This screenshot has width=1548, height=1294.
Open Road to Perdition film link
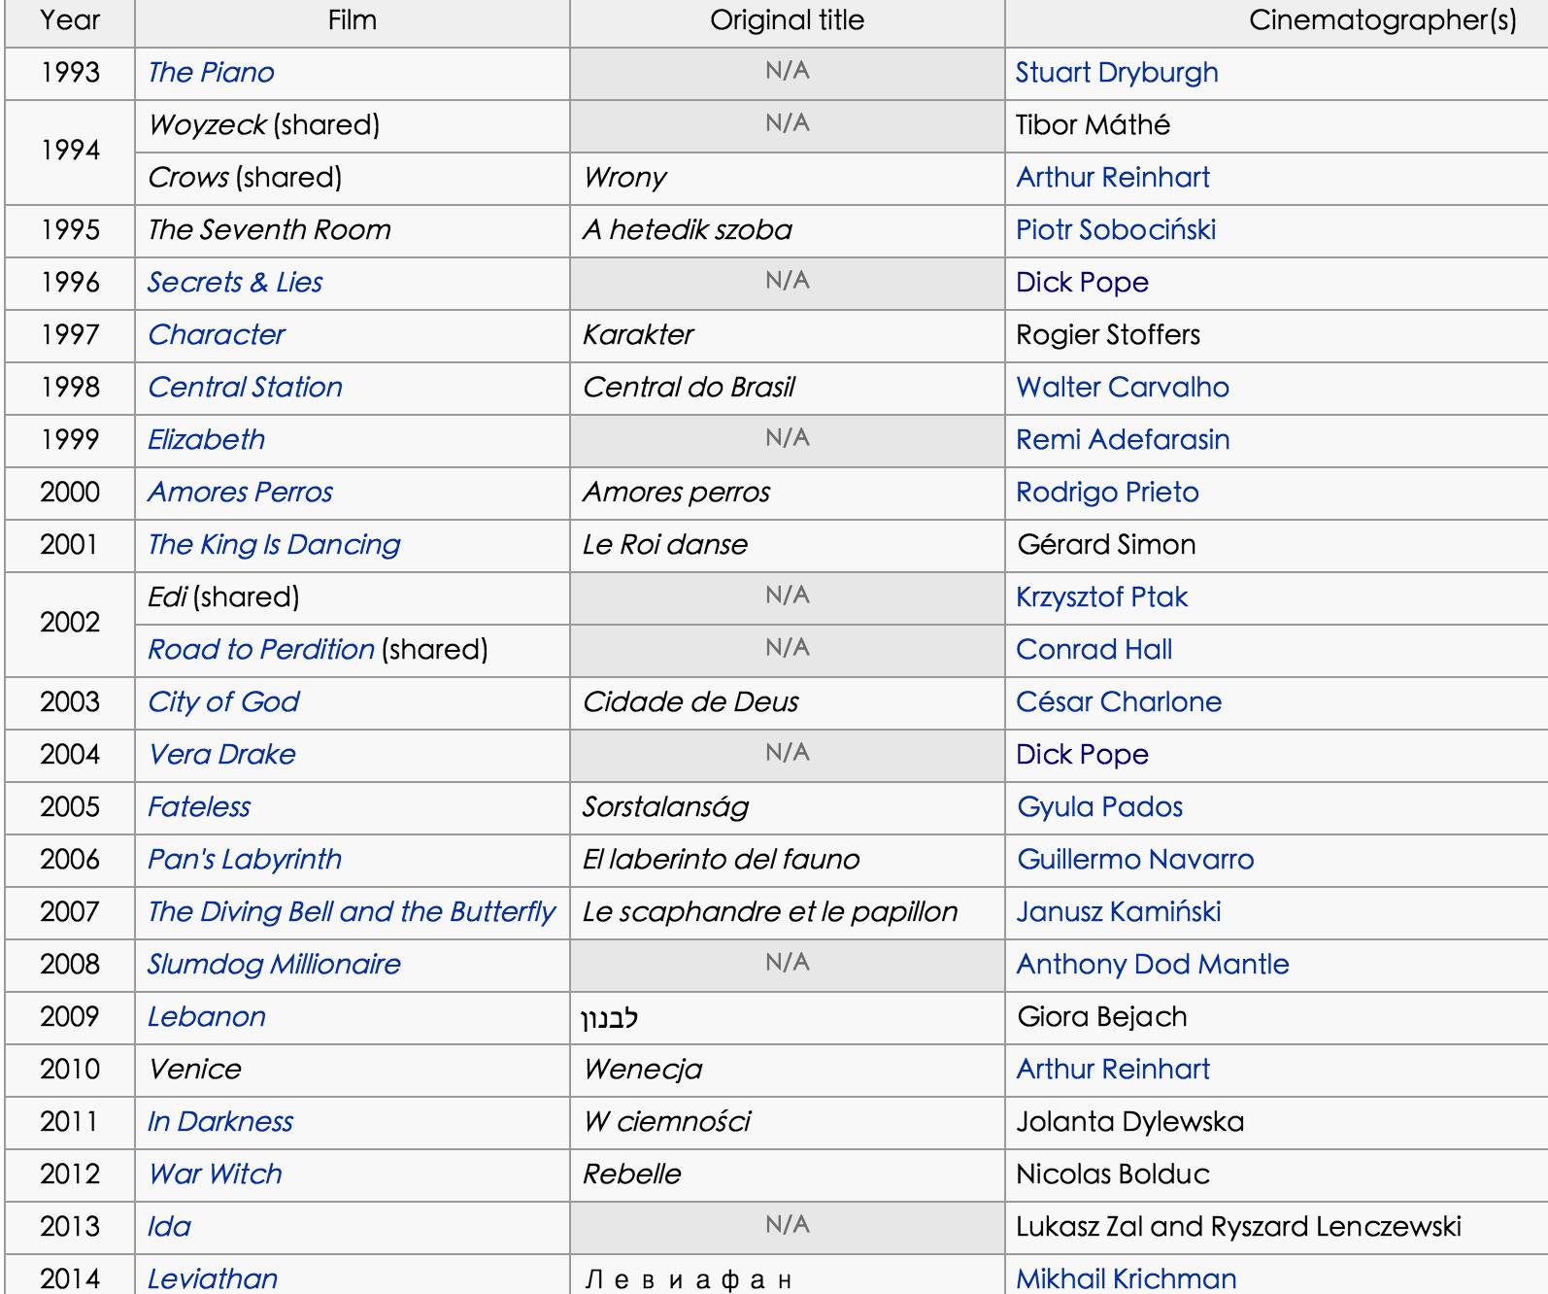tap(261, 650)
